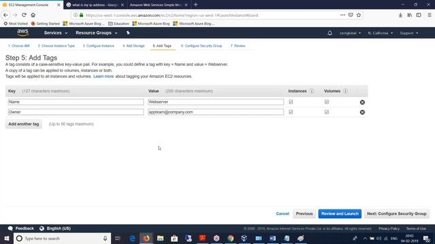The width and height of the screenshot is (435, 244).
Task: Click Review and Launch button
Action: pos(340,213)
